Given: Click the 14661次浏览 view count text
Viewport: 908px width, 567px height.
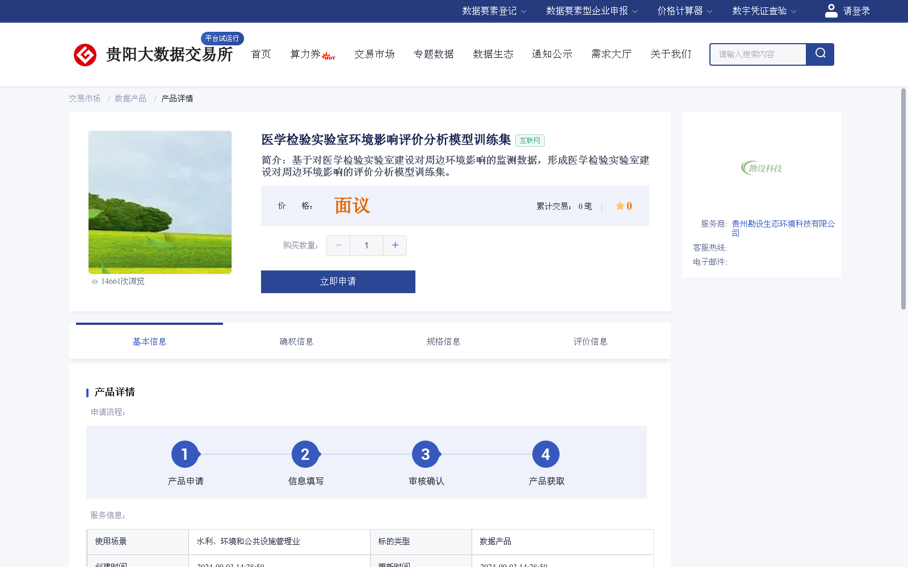Looking at the screenshot, I should [x=123, y=282].
